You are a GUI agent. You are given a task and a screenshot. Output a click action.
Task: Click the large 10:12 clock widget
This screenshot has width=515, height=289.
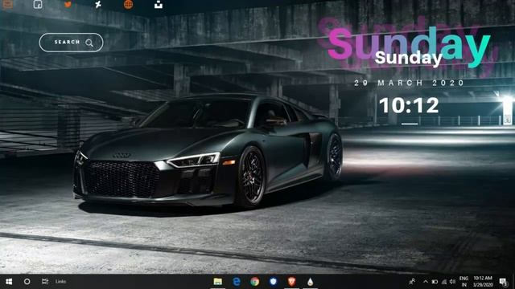pyautogui.click(x=409, y=105)
